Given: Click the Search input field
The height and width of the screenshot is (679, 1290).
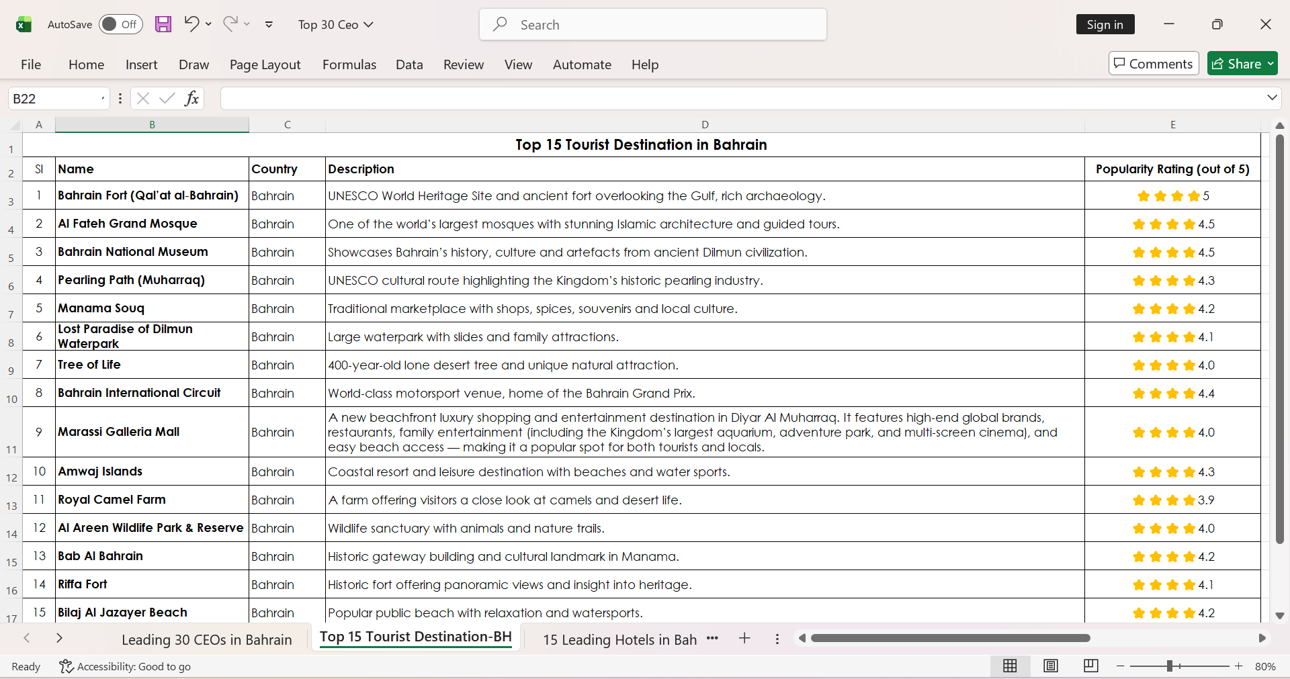Looking at the screenshot, I should coord(653,24).
